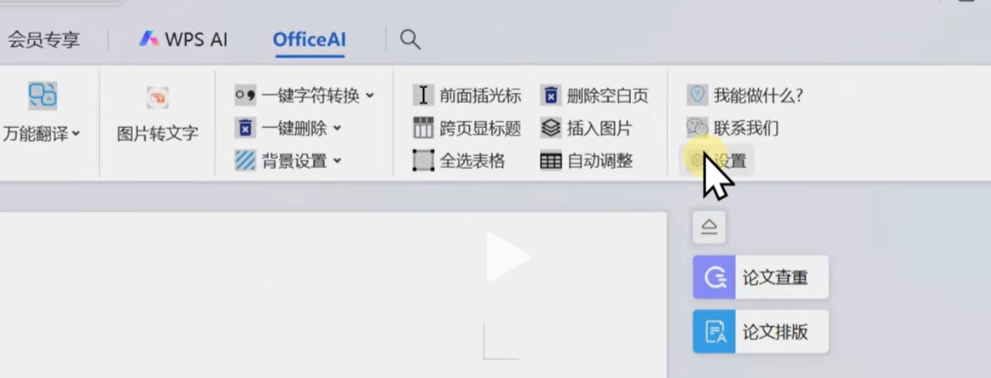The width and height of the screenshot is (991, 378).
Task: Choose the 跨页显标题 command
Action: (480, 128)
